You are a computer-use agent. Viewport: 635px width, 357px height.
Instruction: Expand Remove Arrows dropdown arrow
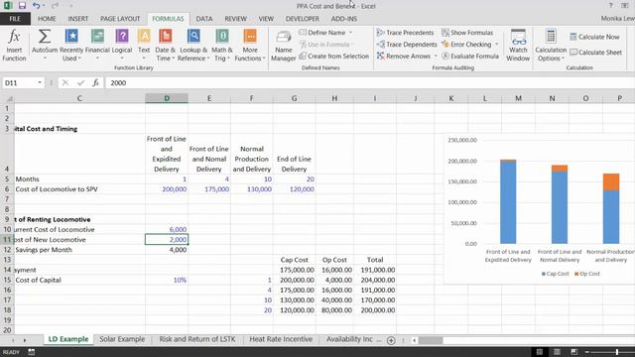tap(436, 56)
